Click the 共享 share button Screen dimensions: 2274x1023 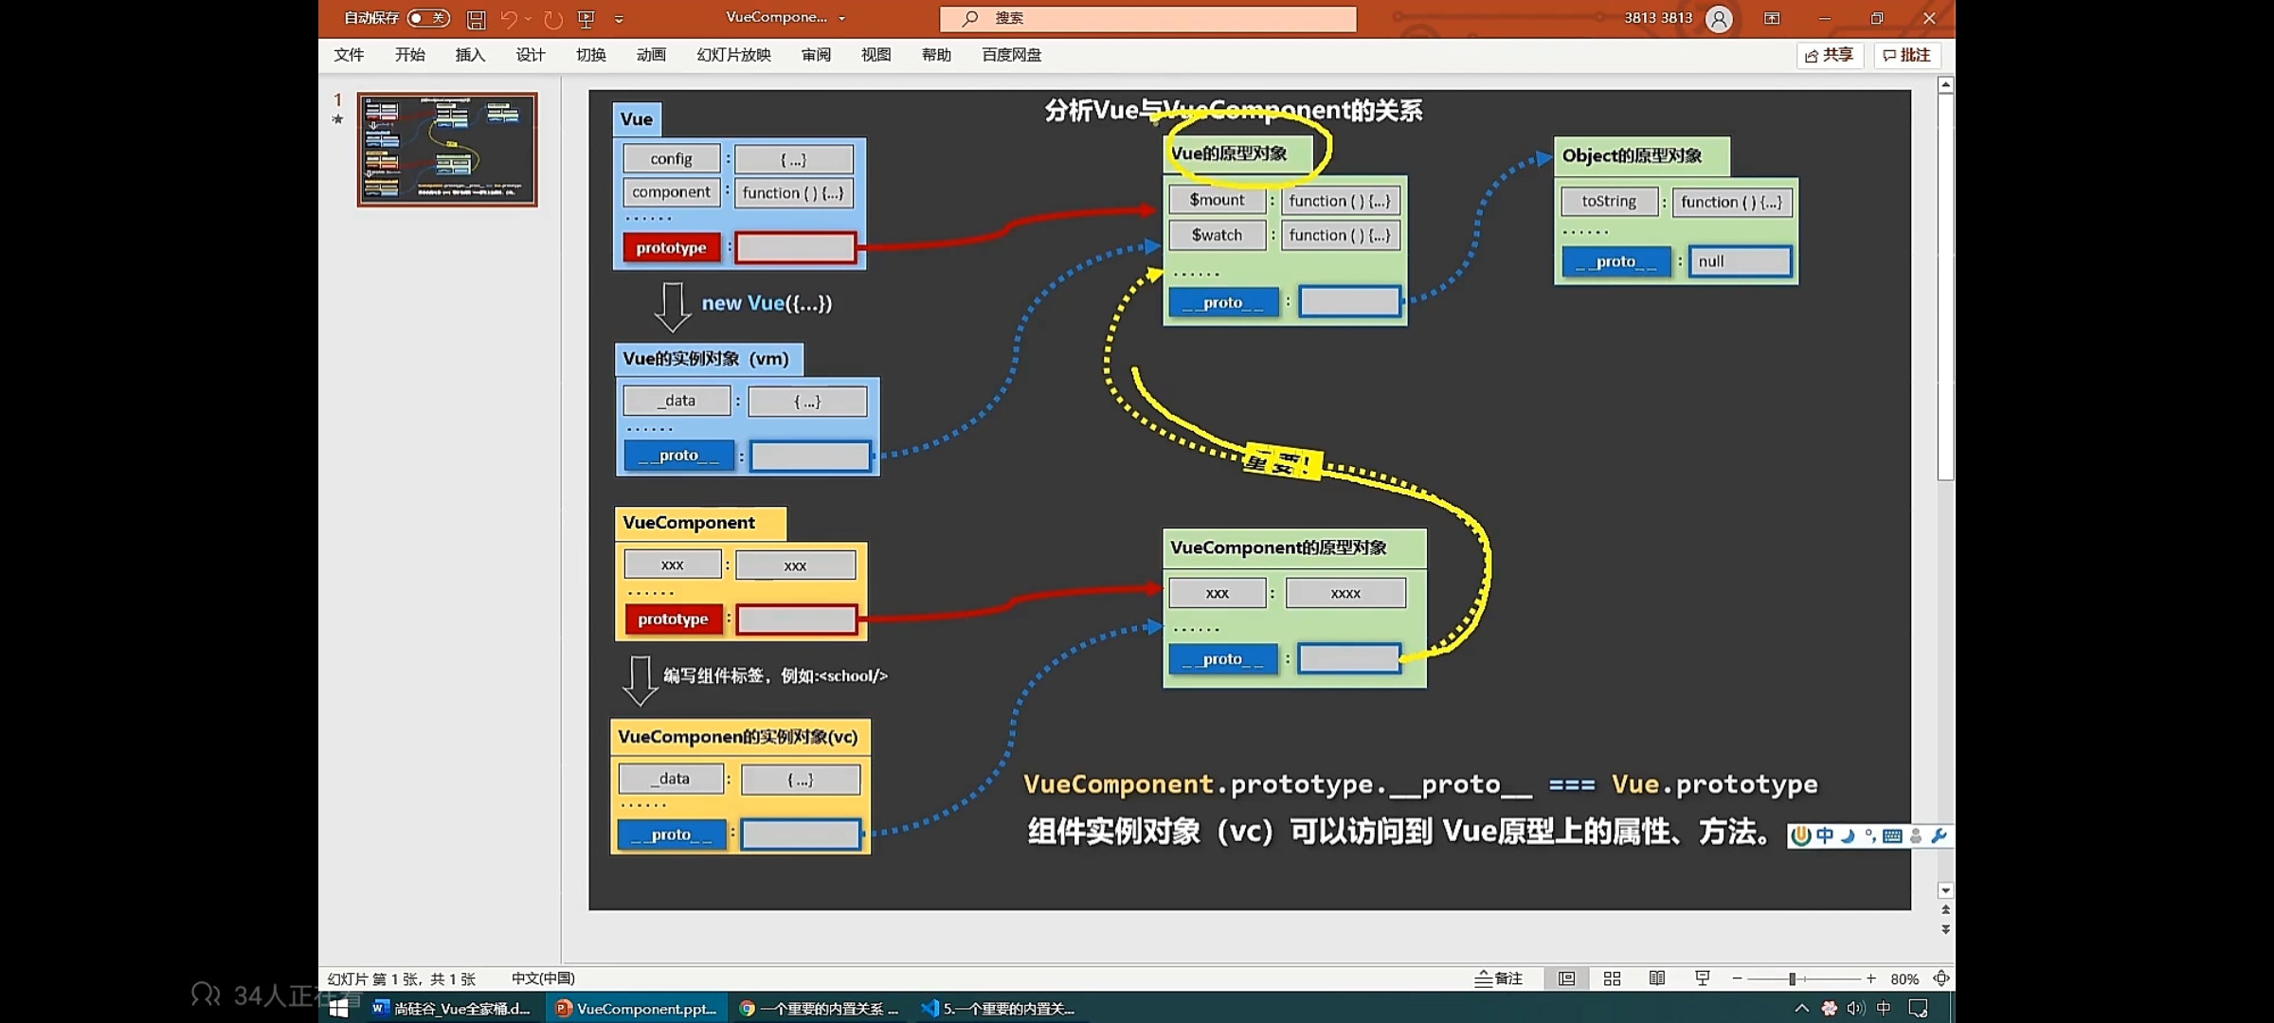tap(1830, 55)
